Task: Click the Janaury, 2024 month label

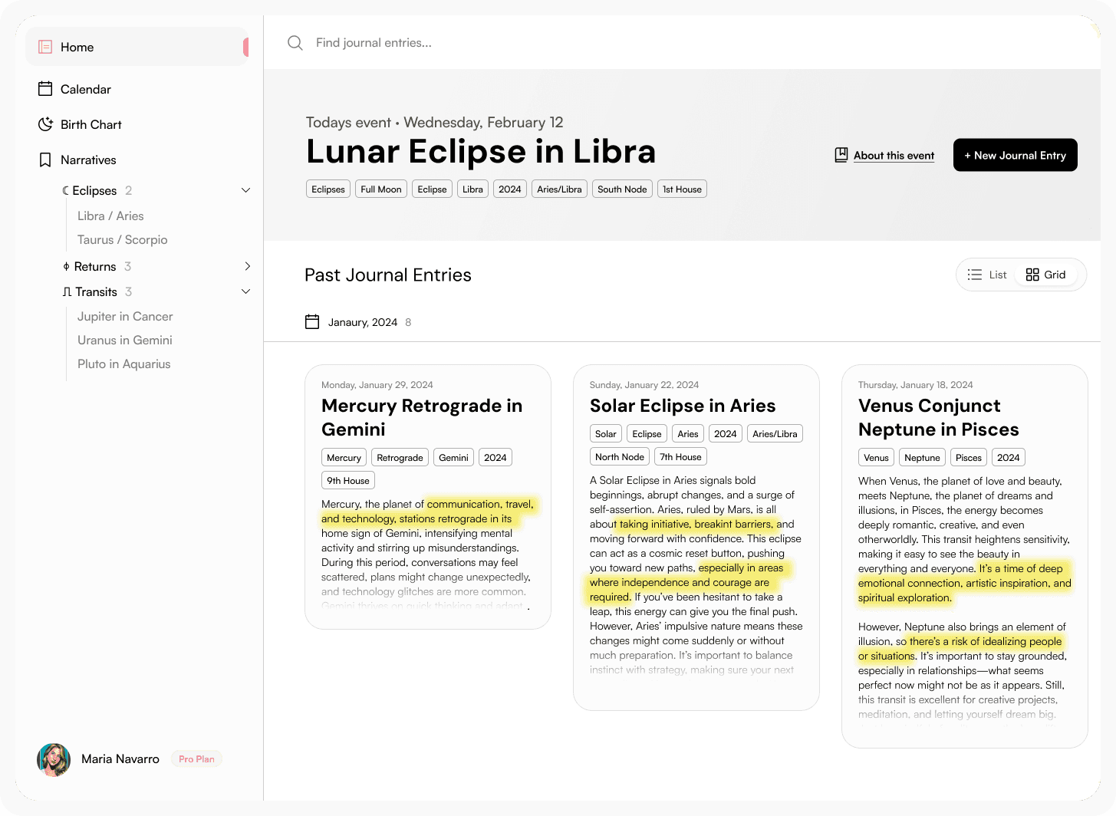Action: point(363,322)
